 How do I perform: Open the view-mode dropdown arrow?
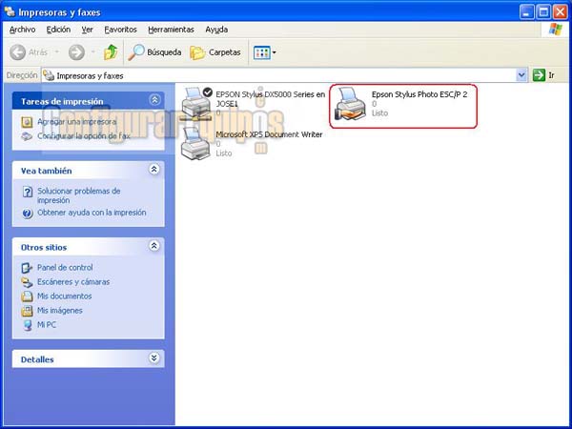275,52
